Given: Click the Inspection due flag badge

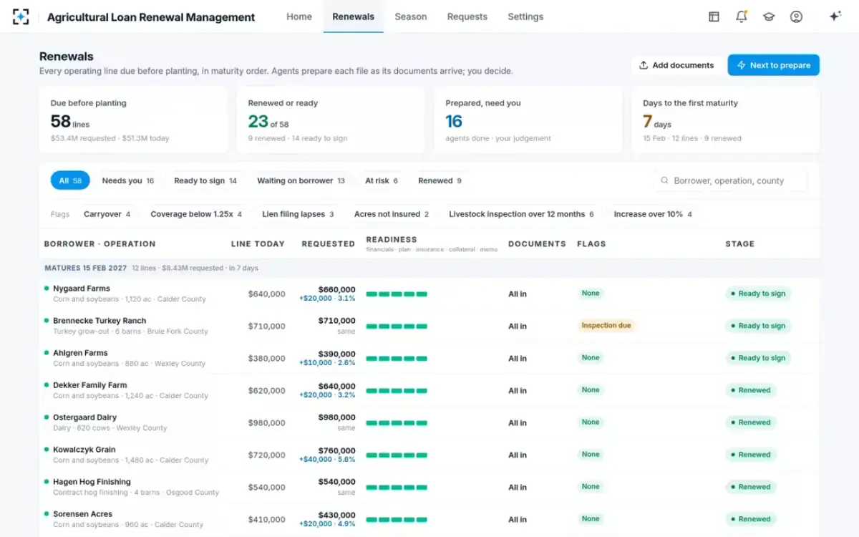Looking at the screenshot, I should tap(606, 325).
